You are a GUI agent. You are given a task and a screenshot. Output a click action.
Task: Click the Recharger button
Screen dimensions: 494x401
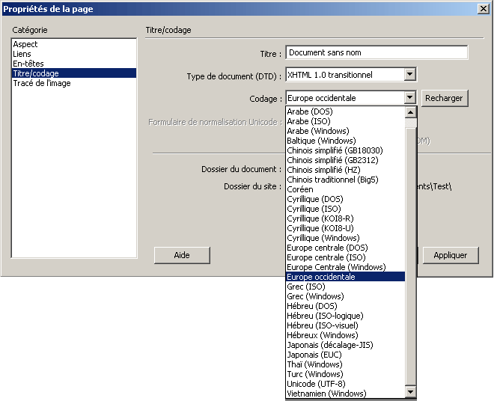pos(444,98)
